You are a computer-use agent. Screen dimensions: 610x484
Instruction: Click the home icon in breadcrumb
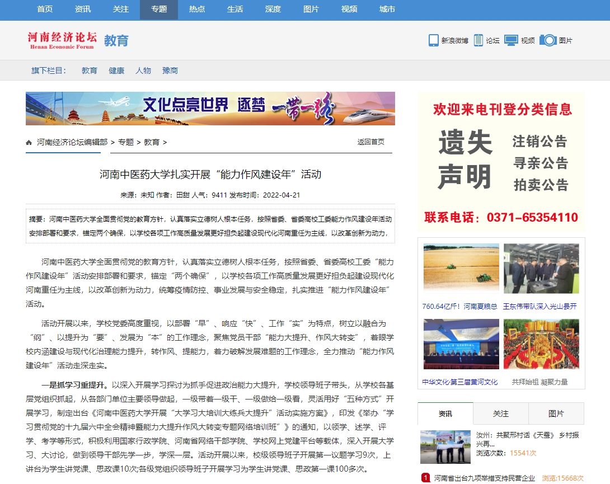coord(29,142)
